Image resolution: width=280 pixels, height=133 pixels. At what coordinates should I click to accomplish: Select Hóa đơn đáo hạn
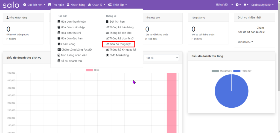tap(70, 38)
